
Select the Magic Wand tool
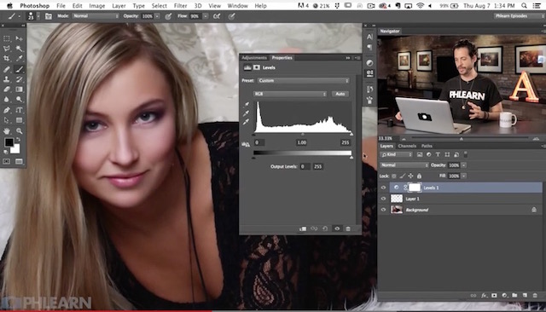tap(19, 49)
